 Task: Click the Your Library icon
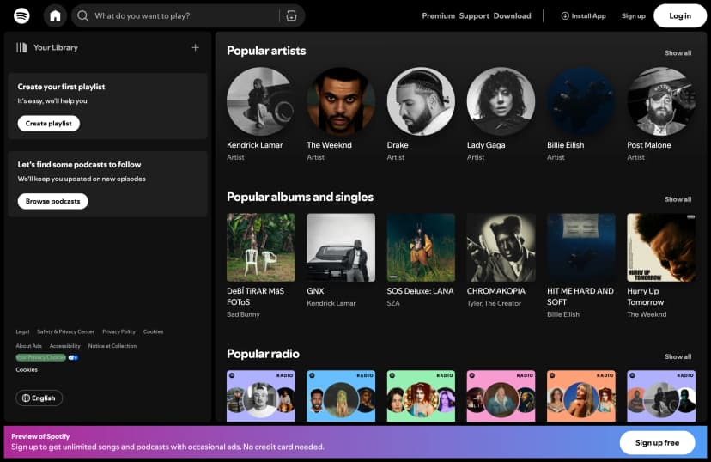pos(21,47)
